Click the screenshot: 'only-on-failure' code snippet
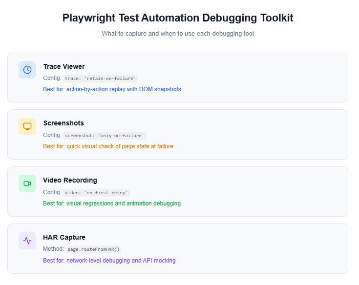359x285 pixels. coord(105,135)
